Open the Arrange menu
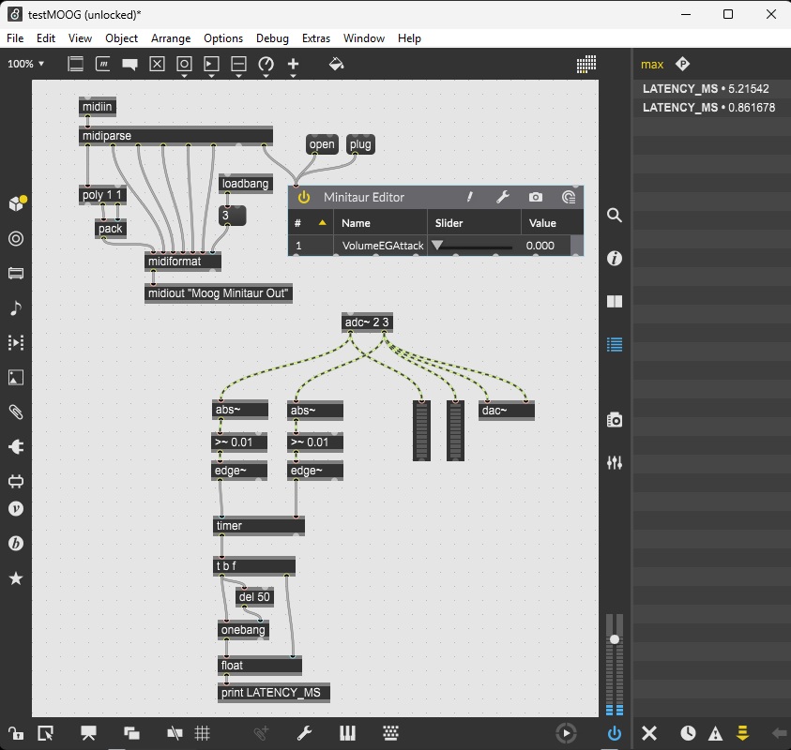This screenshot has width=791, height=750. pyautogui.click(x=170, y=38)
